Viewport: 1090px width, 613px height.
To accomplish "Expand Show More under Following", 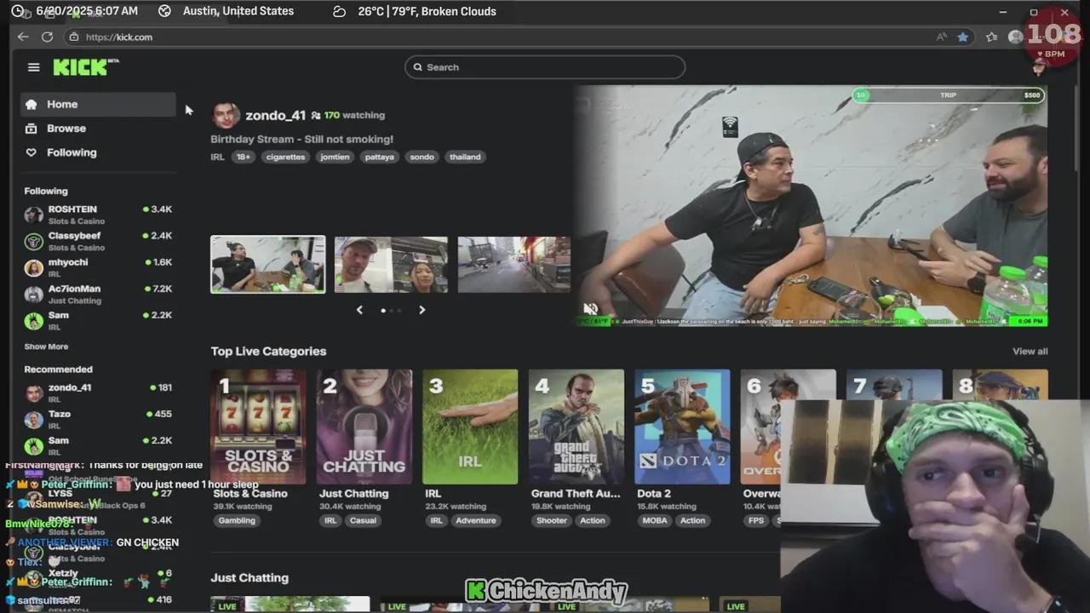I will (x=46, y=347).
